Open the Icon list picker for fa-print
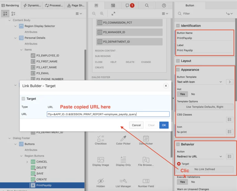The image size is (237, 191). point(230,132)
